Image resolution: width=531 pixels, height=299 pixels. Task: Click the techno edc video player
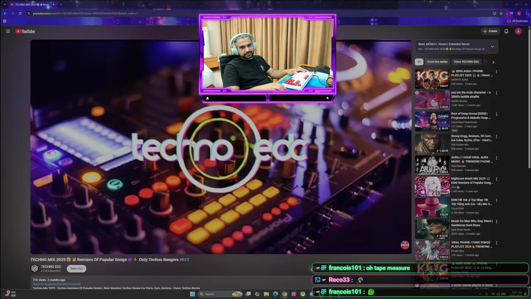pyautogui.click(x=221, y=147)
